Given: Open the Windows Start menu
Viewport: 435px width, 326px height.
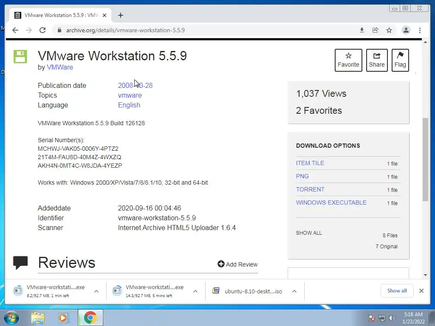Looking at the screenshot, I should coord(11,318).
